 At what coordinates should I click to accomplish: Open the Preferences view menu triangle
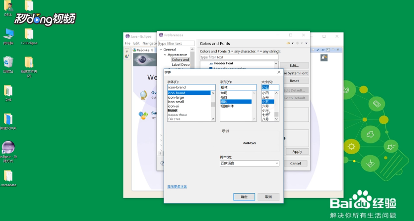[x=306, y=43]
